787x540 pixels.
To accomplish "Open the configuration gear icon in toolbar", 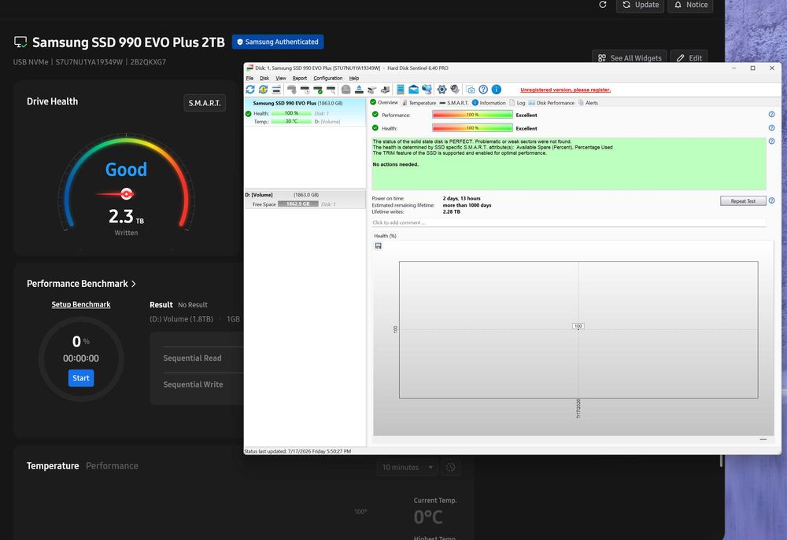I will tap(442, 90).
